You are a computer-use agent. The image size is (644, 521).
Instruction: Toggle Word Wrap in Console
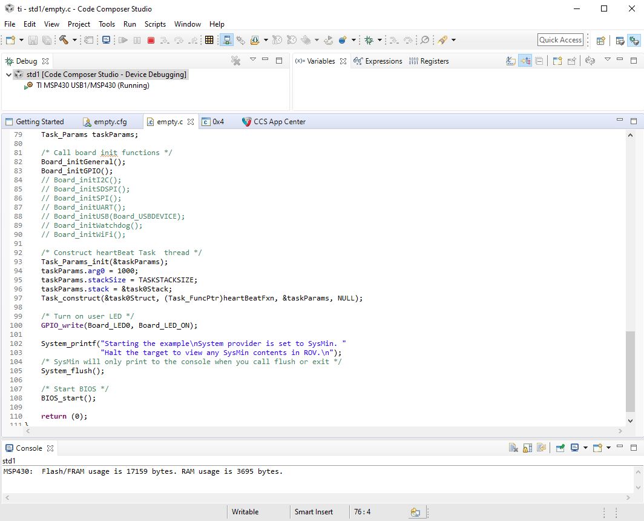tap(541, 448)
